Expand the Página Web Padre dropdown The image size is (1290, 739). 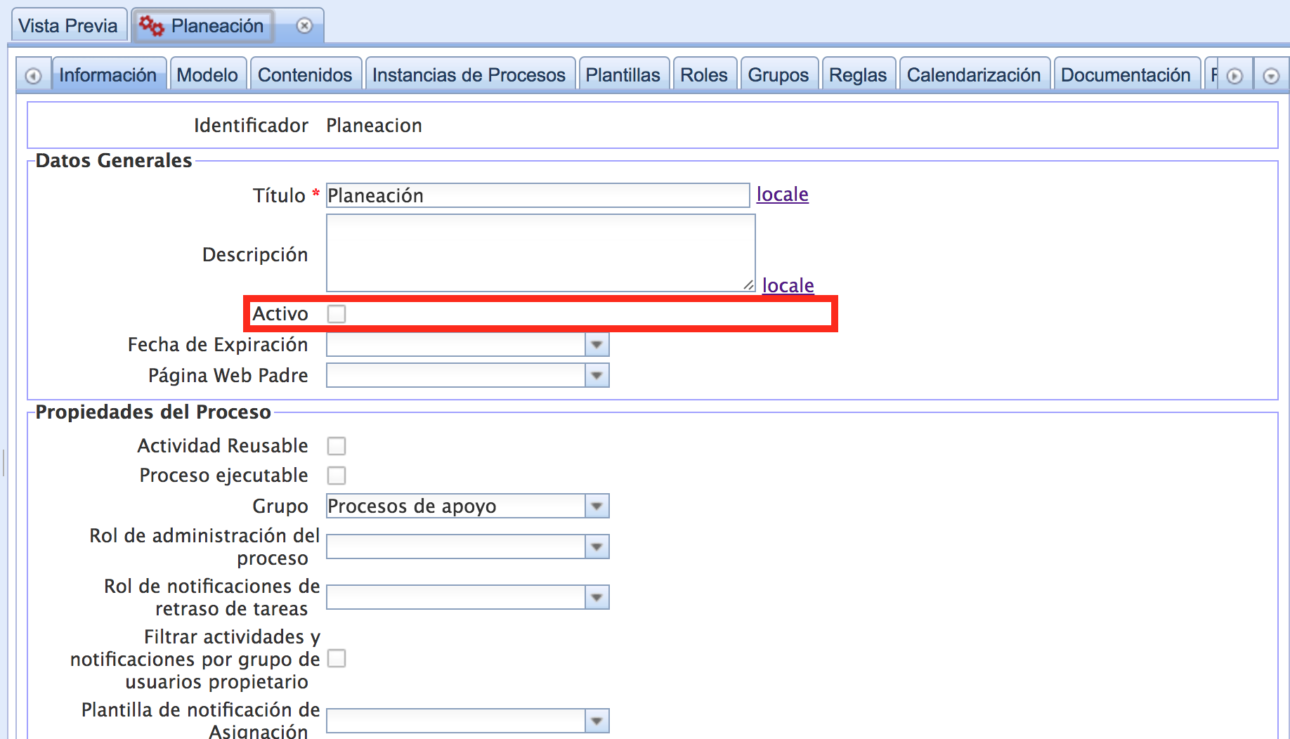click(597, 376)
